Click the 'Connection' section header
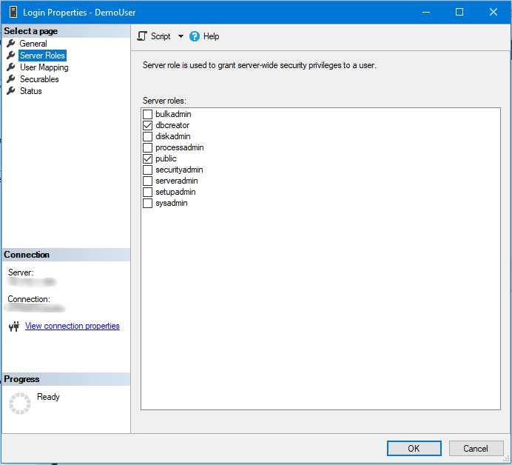The height and width of the screenshot is (465, 512). [x=27, y=255]
